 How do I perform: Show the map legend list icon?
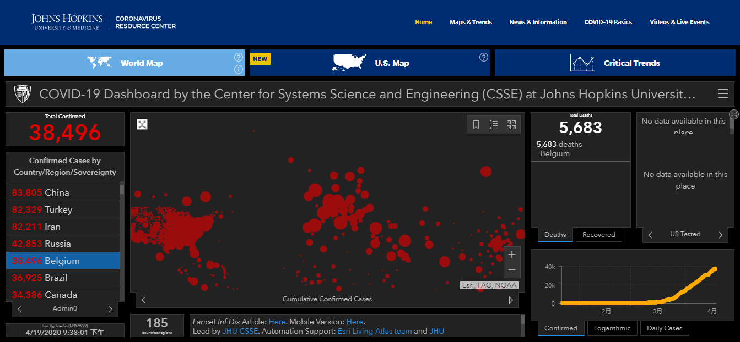tap(494, 125)
